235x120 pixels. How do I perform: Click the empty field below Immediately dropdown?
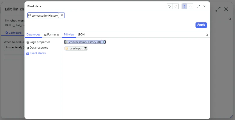15,57
